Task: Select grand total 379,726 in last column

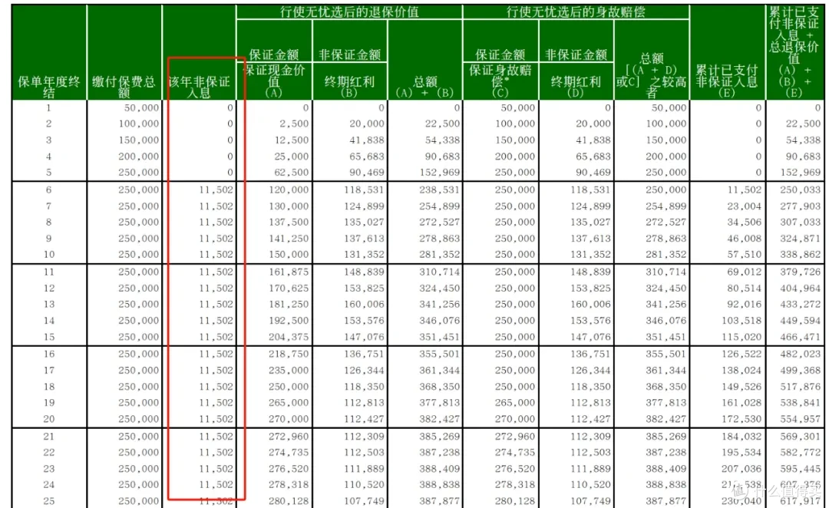Action: (801, 272)
